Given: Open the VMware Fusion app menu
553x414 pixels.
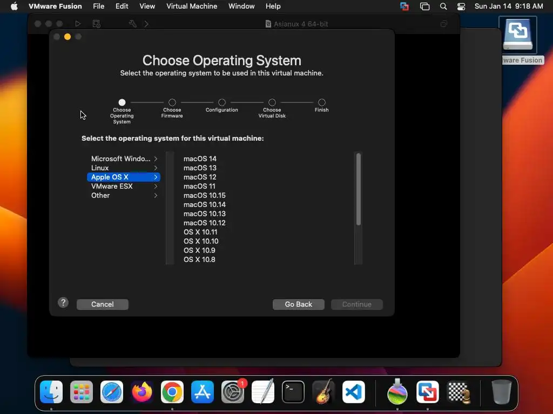Looking at the screenshot, I should pyautogui.click(x=55, y=6).
